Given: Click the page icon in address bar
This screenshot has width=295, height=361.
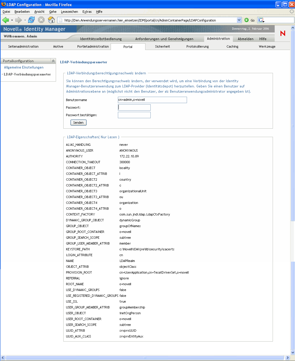Looking at the screenshot, I should (x=60, y=20).
